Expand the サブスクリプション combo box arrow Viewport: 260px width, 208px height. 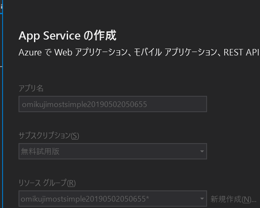(202, 151)
